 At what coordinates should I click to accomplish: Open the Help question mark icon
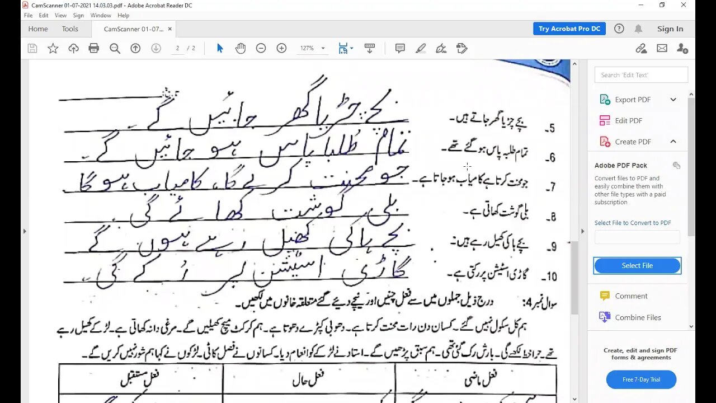[619, 29]
